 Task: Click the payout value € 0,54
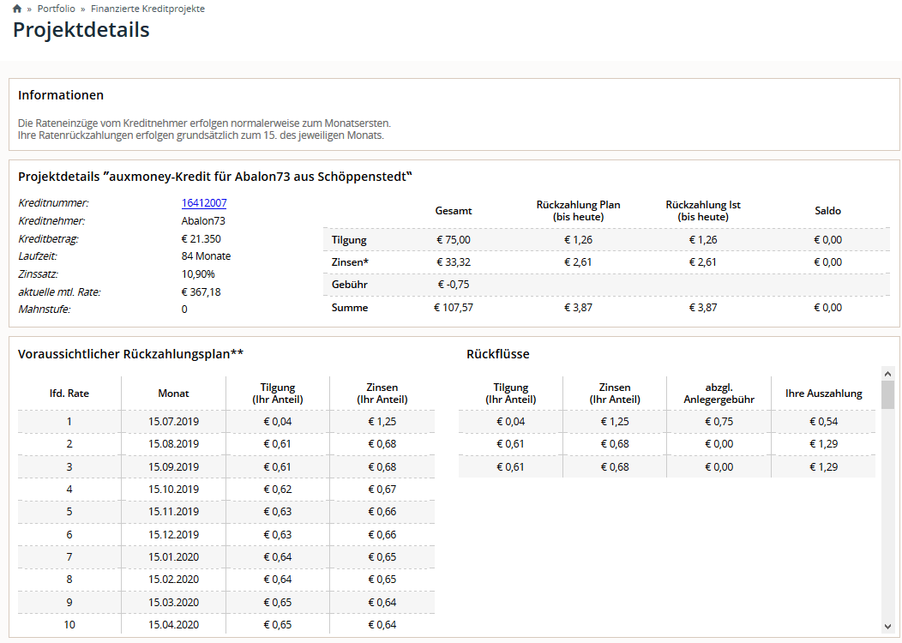click(824, 422)
